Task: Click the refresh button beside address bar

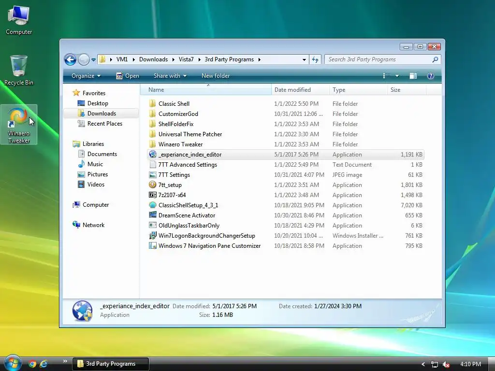Action: tap(315, 59)
